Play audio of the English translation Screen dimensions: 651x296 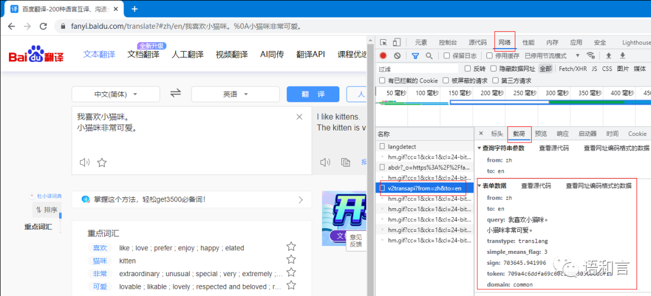(325, 162)
